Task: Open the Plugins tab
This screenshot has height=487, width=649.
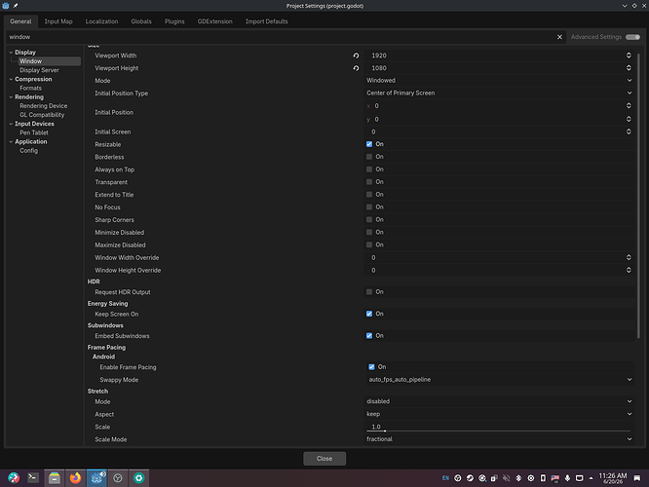Action: click(174, 21)
